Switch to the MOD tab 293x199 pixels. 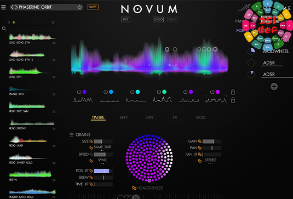200,117
